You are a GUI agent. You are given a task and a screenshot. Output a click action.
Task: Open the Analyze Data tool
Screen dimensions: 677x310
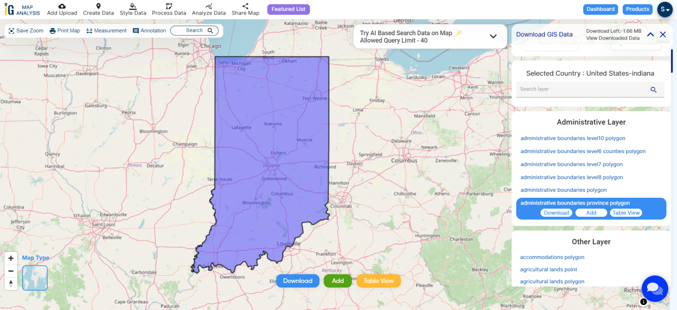point(208,9)
